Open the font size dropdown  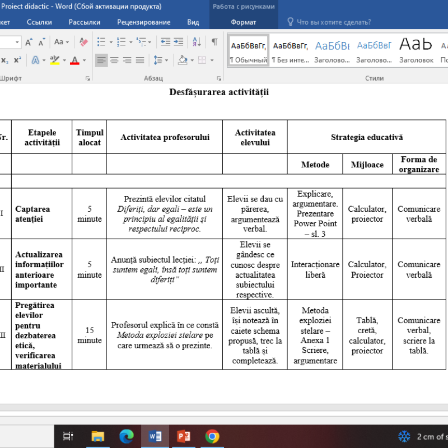[17, 41]
